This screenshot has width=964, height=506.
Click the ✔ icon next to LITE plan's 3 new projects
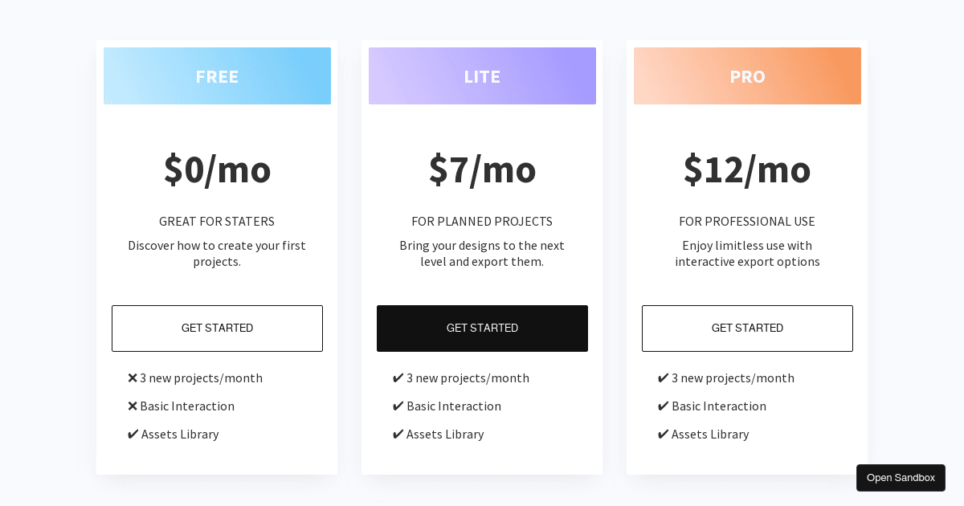click(x=398, y=377)
